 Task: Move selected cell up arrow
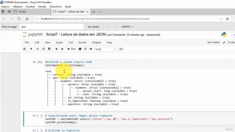coord(56,49)
